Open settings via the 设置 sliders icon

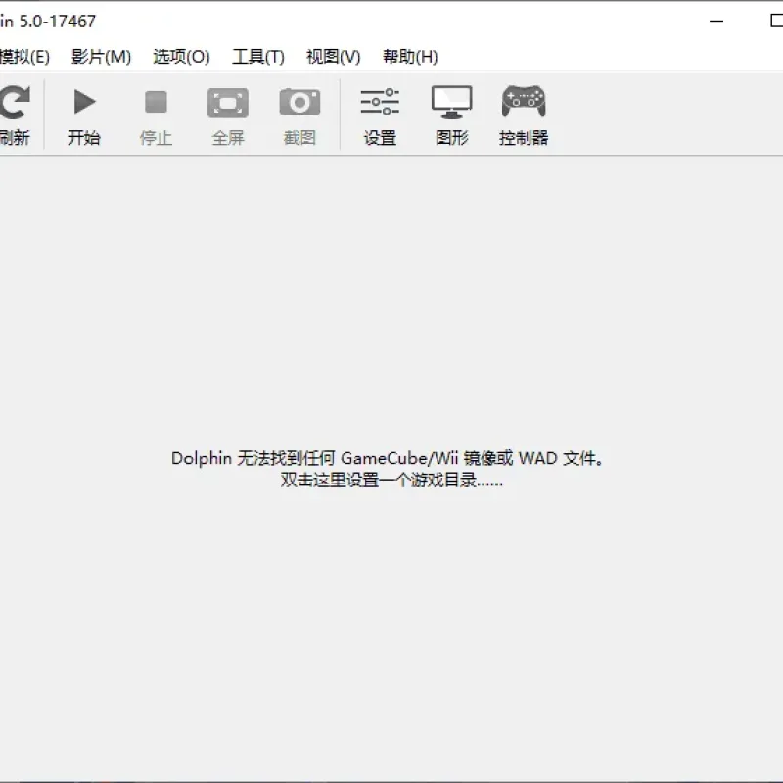pos(380,102)
